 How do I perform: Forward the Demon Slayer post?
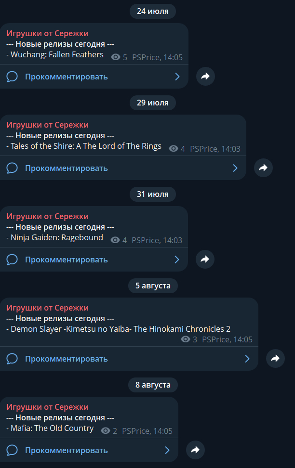(x=275, y=358)
